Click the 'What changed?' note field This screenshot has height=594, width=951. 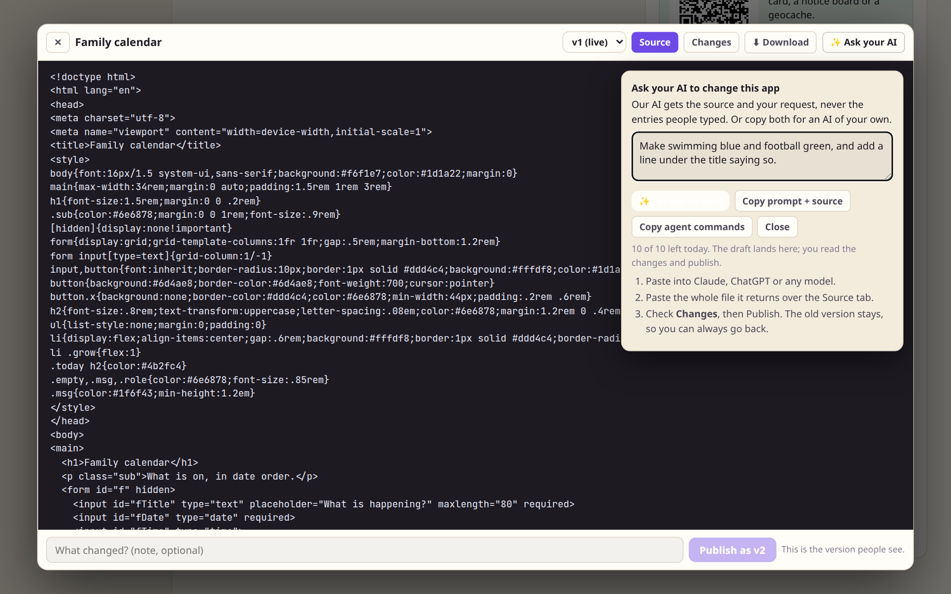365,550
